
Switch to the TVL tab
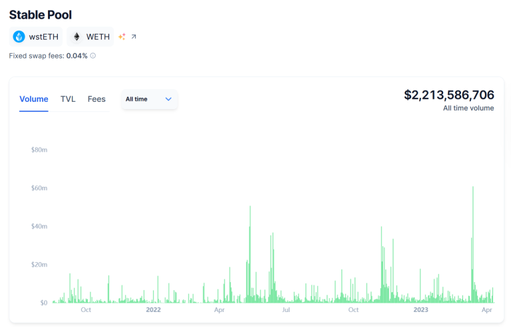68,99
